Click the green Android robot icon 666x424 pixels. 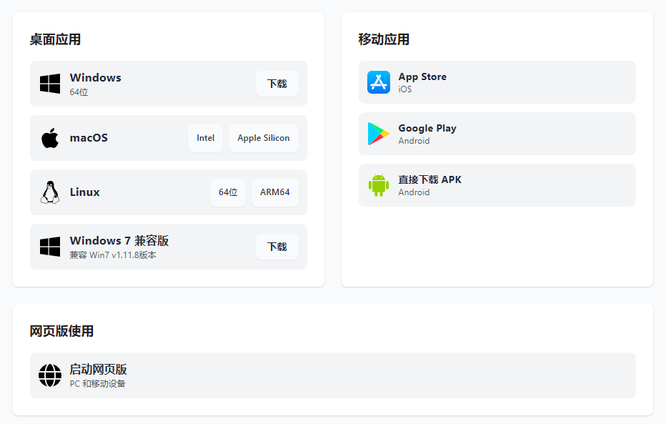379,185
